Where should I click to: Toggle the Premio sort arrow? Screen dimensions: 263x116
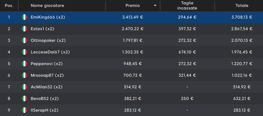tap(155, 6)
